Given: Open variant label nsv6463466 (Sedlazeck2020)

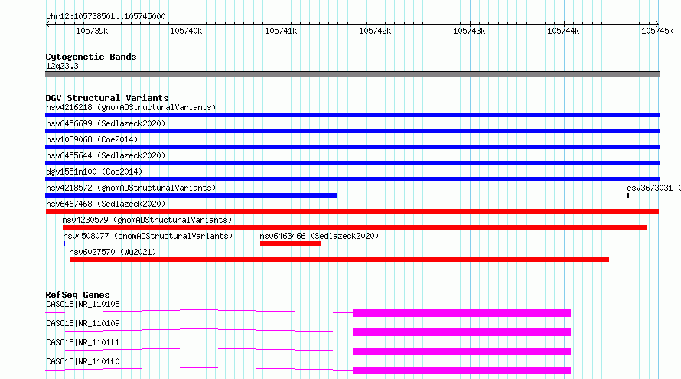Looking at the screenshot, I should pos(319,236).
